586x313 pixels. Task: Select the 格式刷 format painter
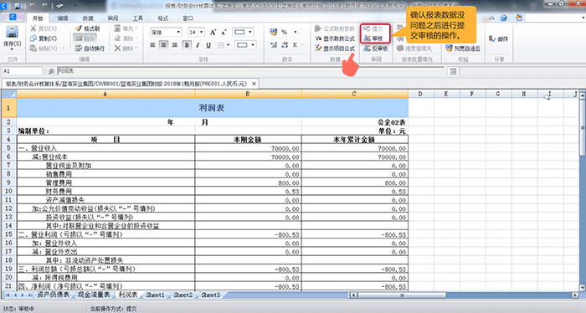87,28
